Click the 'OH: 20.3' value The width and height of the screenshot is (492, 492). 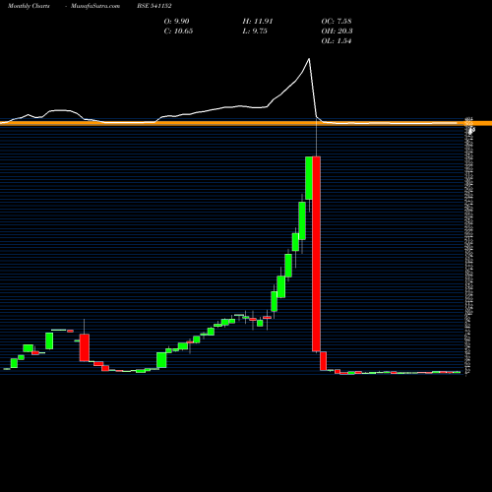337,31
